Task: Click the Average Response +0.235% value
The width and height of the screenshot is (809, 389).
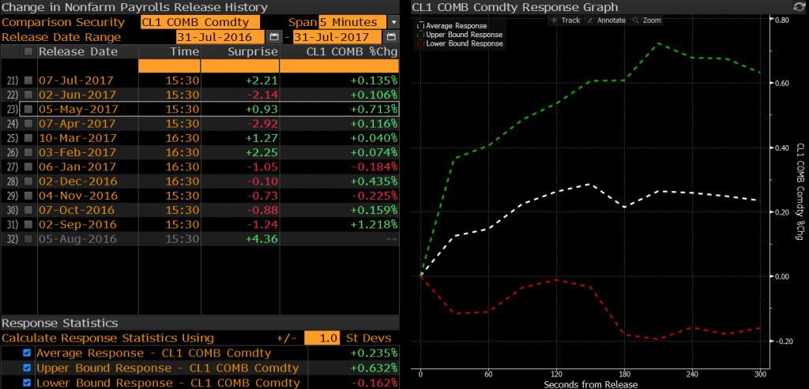Action: click(374, 353)
